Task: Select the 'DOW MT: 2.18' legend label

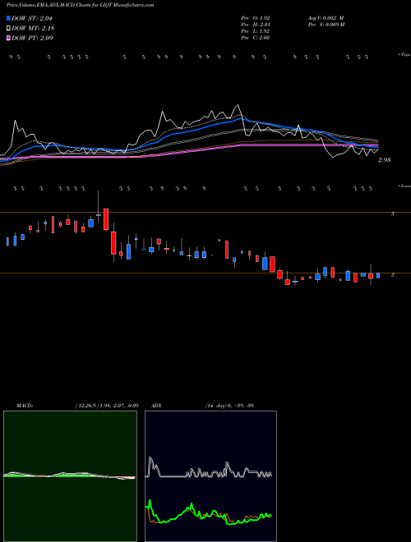Action: point(33,28)
